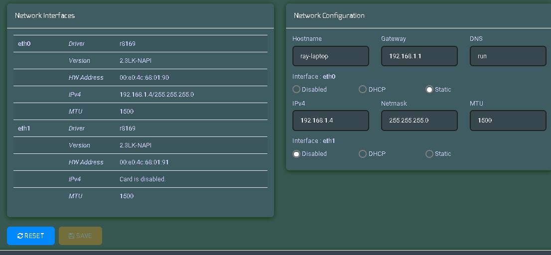Select Static for interface eth0
The height and width of the screenshot is (255, 551).
click(x=429, y=89)
